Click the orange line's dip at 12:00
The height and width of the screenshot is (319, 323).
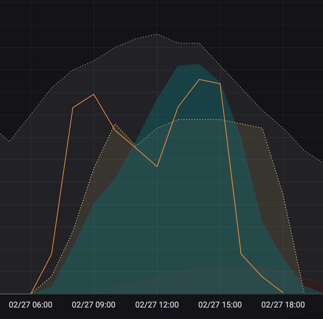coord(157,167)
